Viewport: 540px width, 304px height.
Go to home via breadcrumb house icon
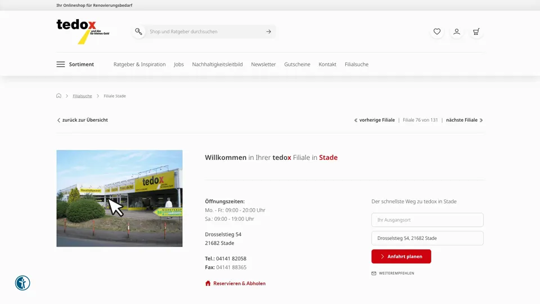point(59,96)
